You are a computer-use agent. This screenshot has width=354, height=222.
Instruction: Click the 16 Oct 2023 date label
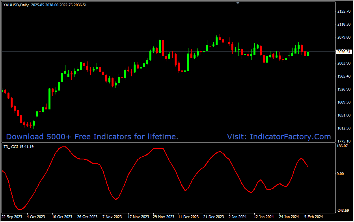(62, 217)
